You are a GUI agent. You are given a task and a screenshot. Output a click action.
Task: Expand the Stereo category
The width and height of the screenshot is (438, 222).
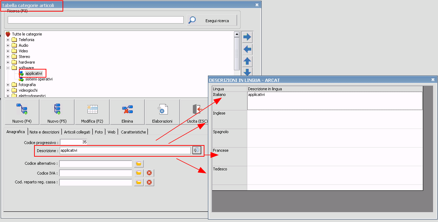[x=8, y=57]
